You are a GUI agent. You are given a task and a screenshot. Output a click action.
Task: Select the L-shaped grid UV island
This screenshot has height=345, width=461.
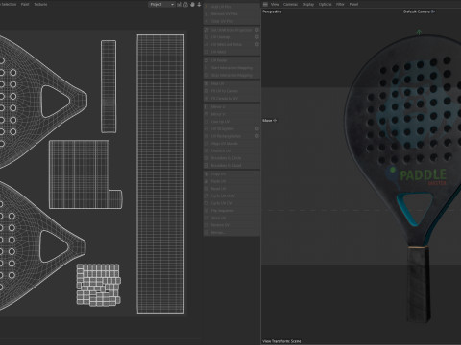80,174
